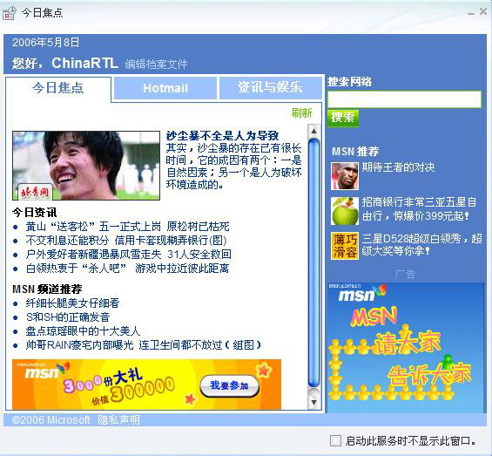Open 编辑档案文件 edit profile link

[x=156, y=65]
